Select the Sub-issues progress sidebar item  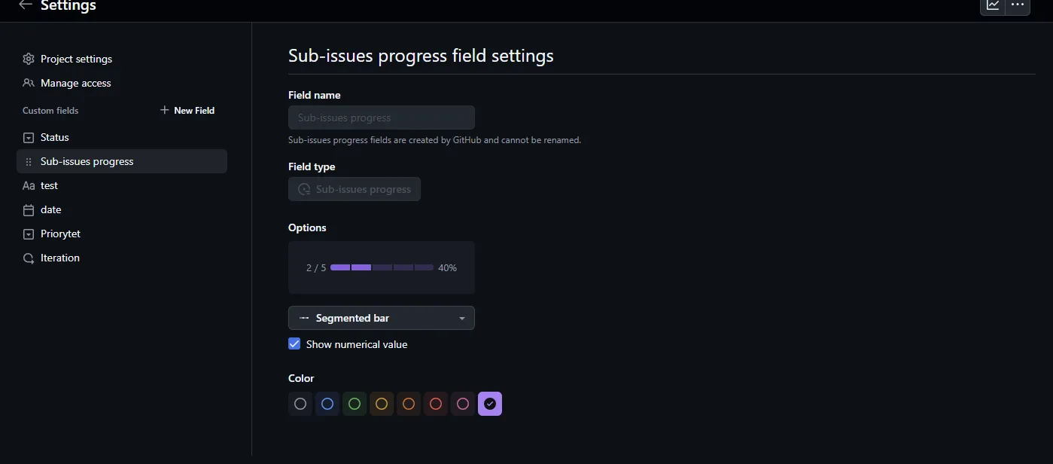(87, 161)
